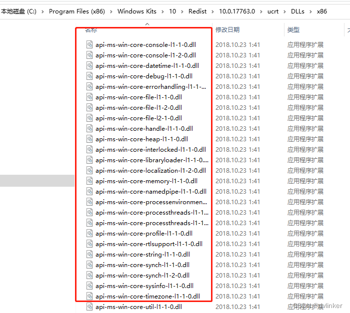This screenshot has height=313, width=350.
Task: Select the icon beside api-ms-win-core-datetime-l1-1-0.dll
Action: pyautogui.click(x=89, y=65)
